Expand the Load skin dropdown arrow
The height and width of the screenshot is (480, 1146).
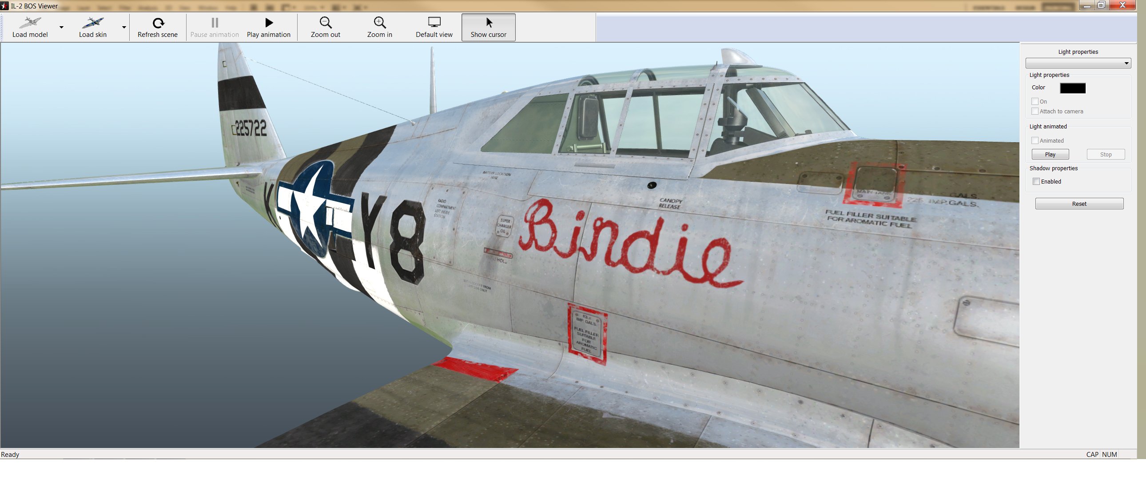pyautogui.click(x=124, y=27)
